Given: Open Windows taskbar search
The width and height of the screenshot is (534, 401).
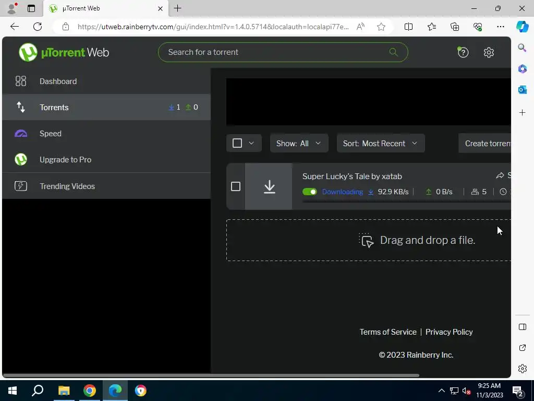Looking at the screenshot, I should (x=38, y=391).
